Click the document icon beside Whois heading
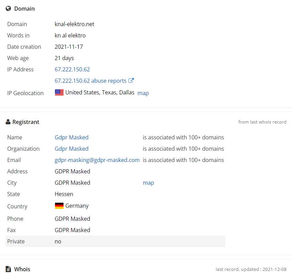 [x=8, y=269]
